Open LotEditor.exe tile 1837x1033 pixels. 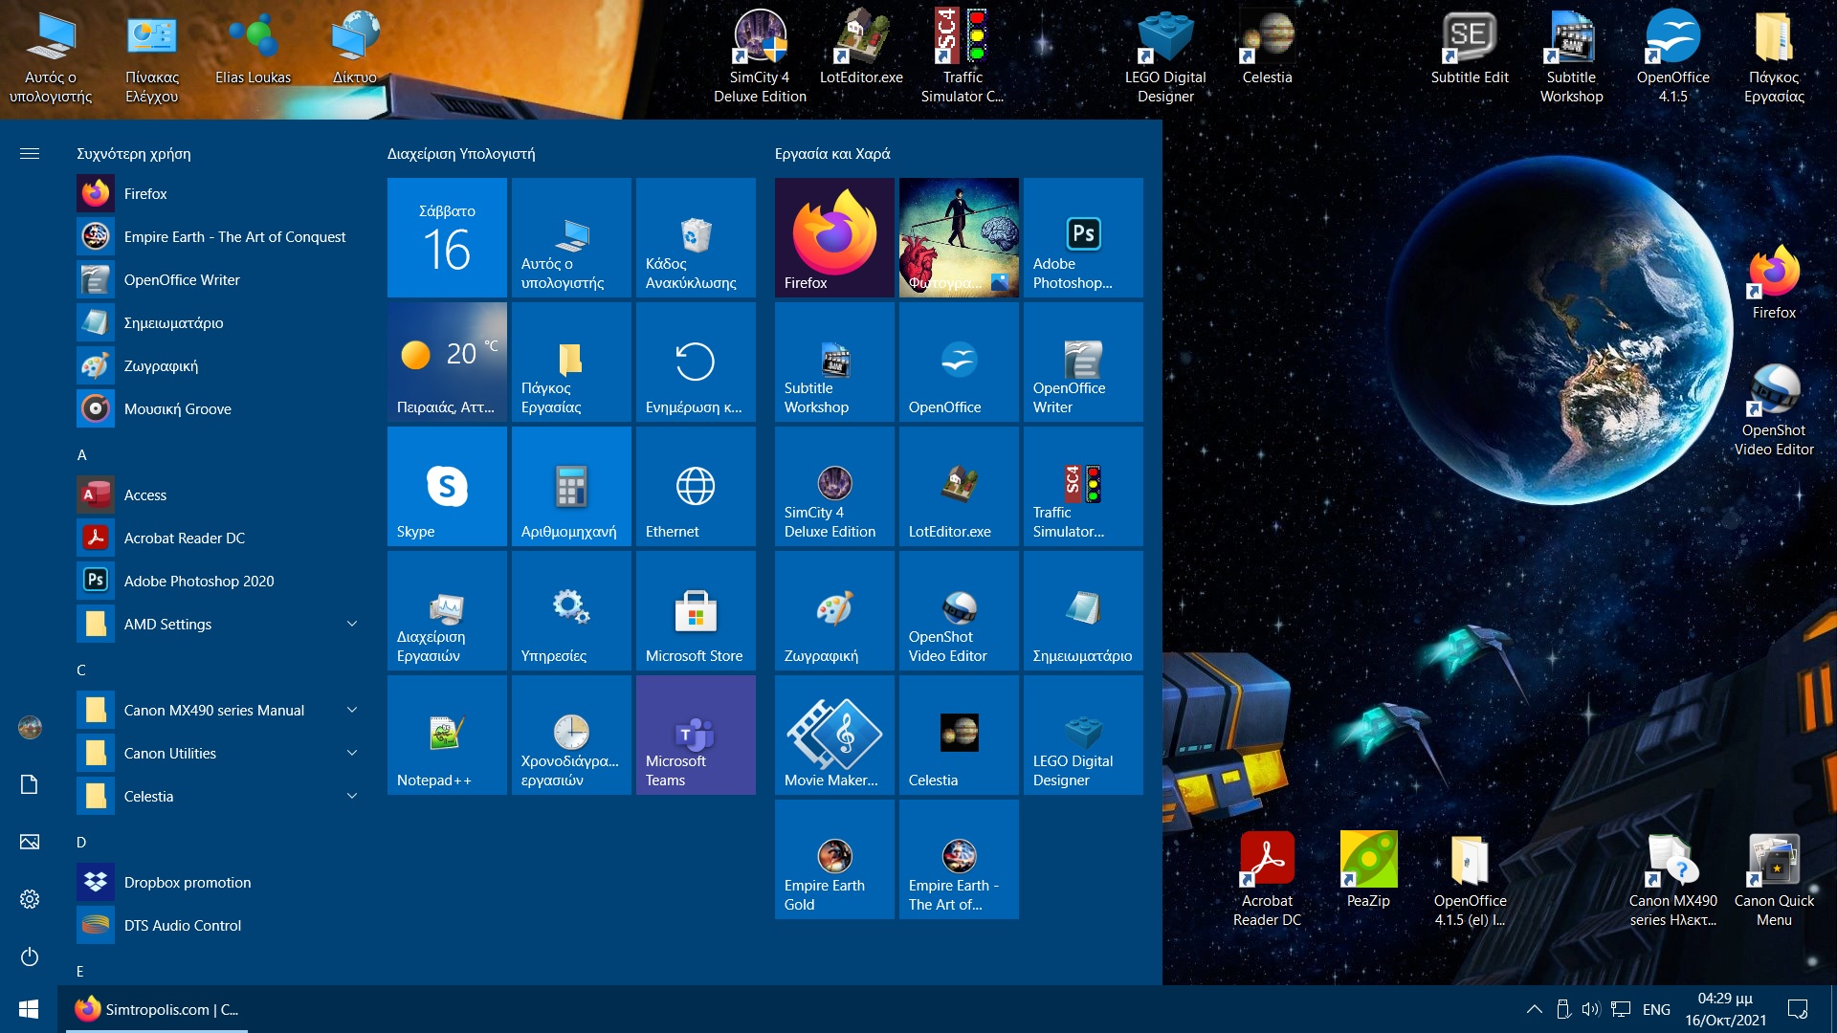coord(959,486)
